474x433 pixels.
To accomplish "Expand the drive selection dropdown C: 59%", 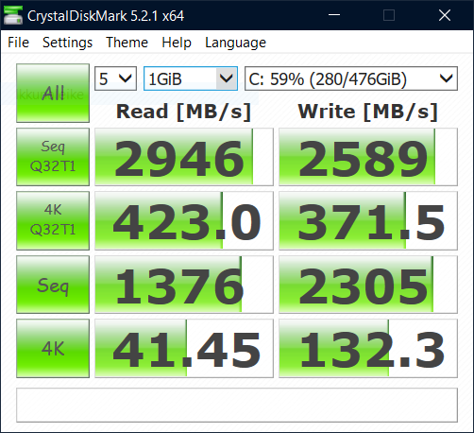I will (351, 78).
